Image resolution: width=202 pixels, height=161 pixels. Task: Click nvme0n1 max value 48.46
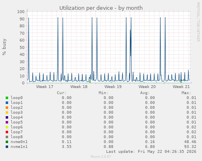pos(190,142)
